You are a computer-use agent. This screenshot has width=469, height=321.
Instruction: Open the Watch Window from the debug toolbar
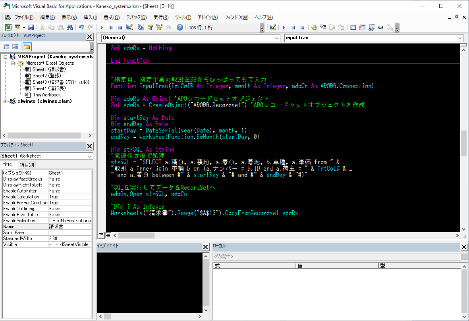point(371,27)
